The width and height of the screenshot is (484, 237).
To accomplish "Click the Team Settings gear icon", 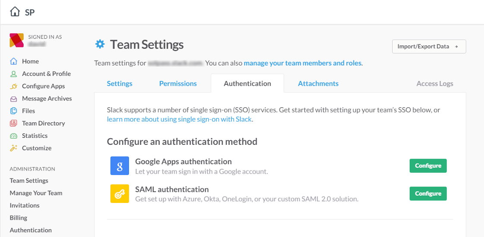I will click(x=100, y=44).
